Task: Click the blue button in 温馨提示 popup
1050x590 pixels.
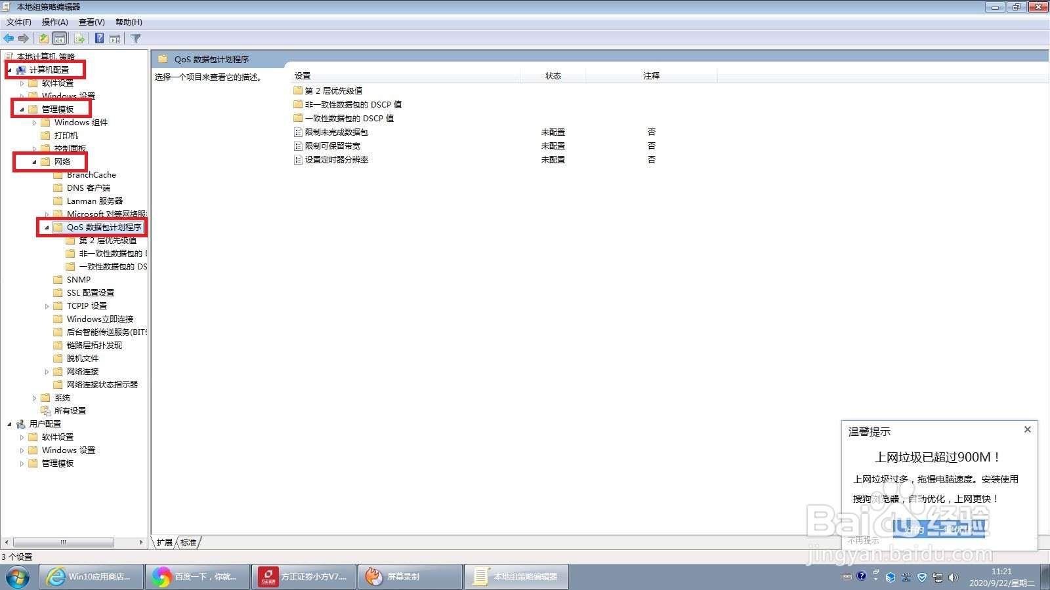Action: click(x=940, y=528)
